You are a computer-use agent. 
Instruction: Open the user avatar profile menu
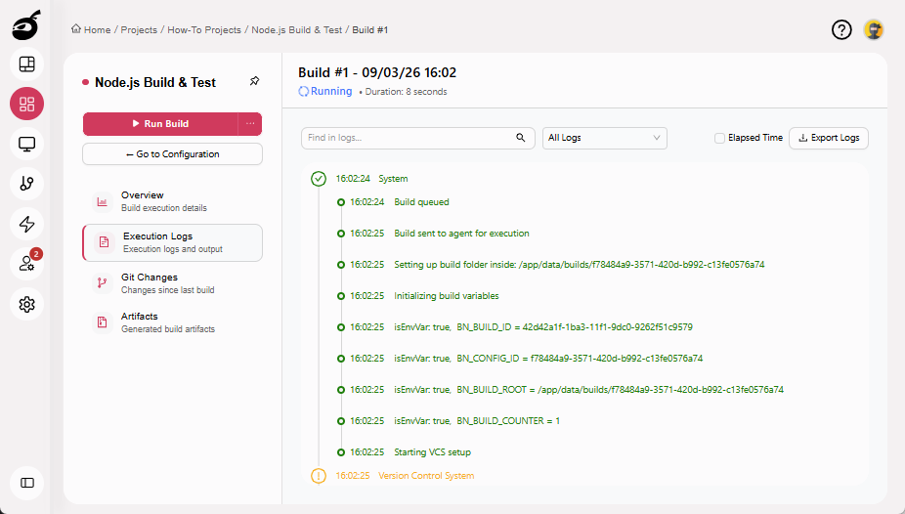click(874, 29)
